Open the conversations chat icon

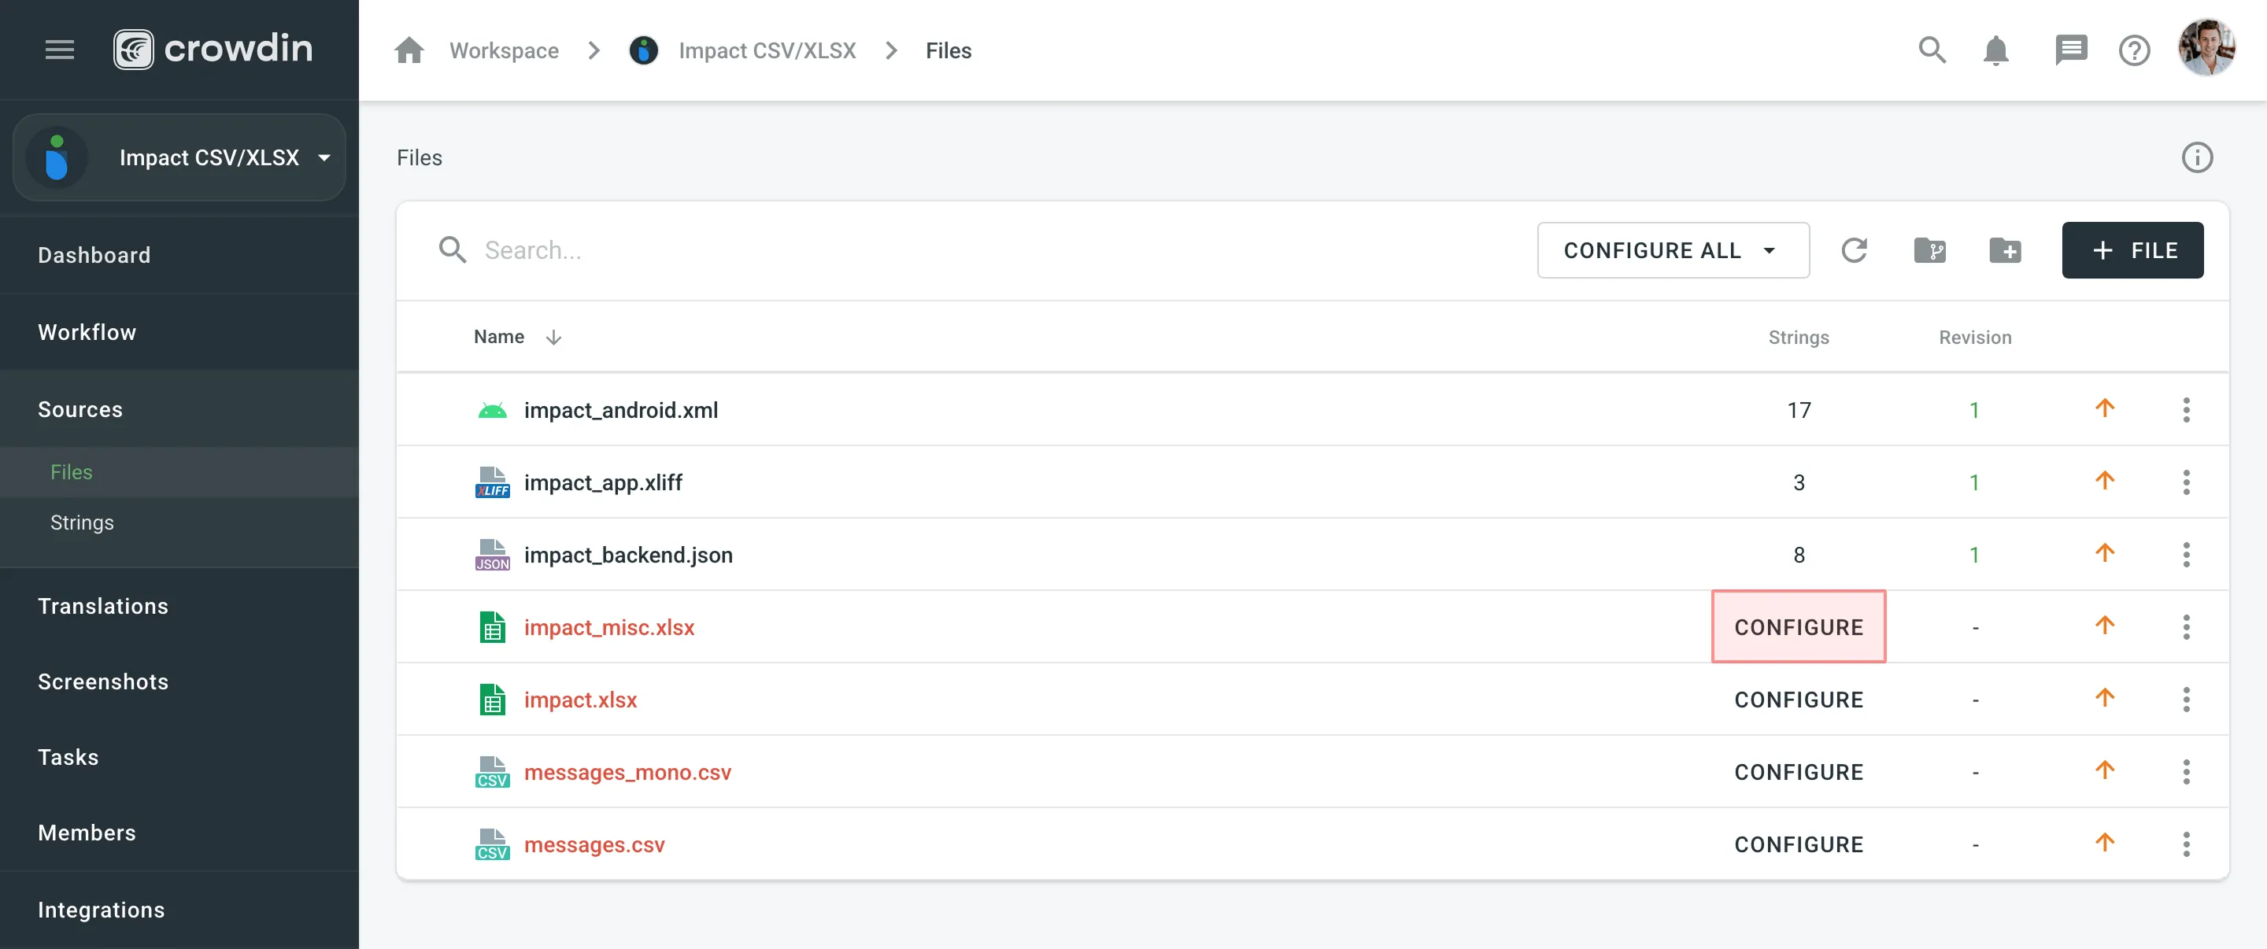point(2072,50)
